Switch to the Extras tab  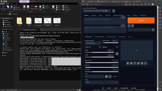101,15
